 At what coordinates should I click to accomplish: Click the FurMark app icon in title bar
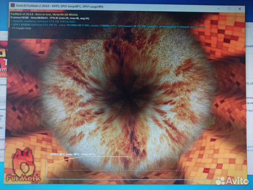point(13,5)
